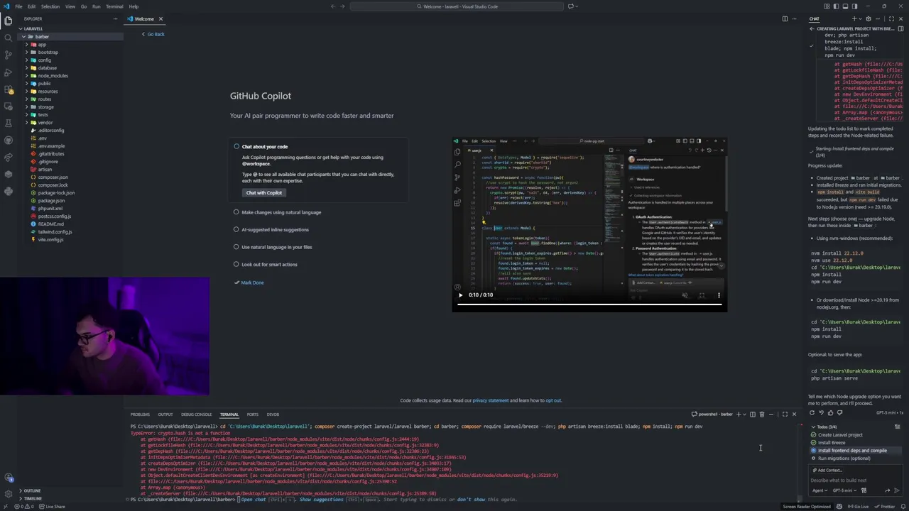Switch to PROBLEMS panel tab

click(x=140, y=414)
